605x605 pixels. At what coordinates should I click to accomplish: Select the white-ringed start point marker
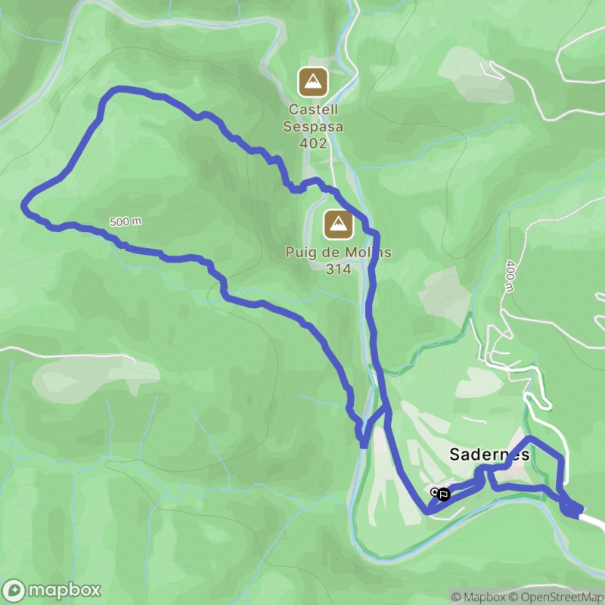(x=434, y=492)
